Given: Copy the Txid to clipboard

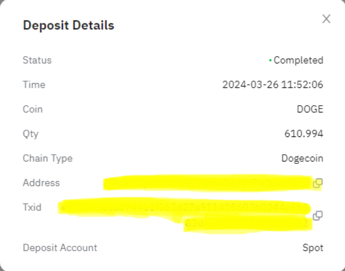Looking at the screenshot, I should [x=318, y=215].
